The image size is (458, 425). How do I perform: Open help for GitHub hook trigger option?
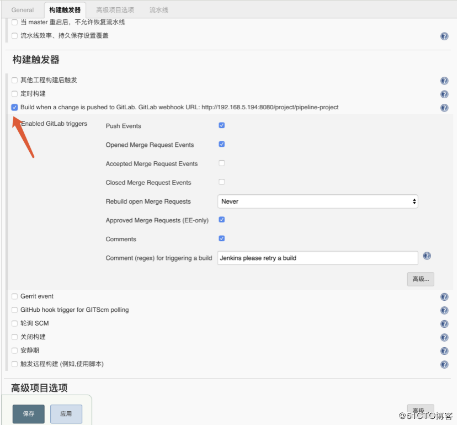[444, 310]
